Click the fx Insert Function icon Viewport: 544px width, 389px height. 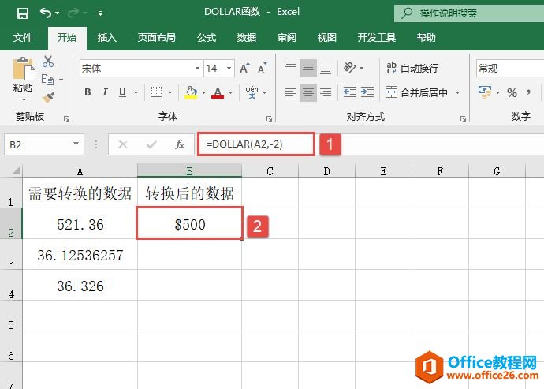point(180,144)
